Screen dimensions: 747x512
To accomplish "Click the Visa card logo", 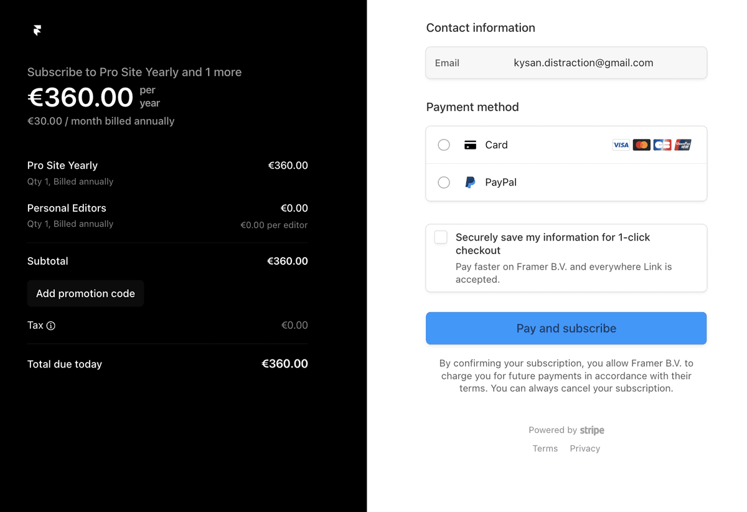I will [621, 145].
